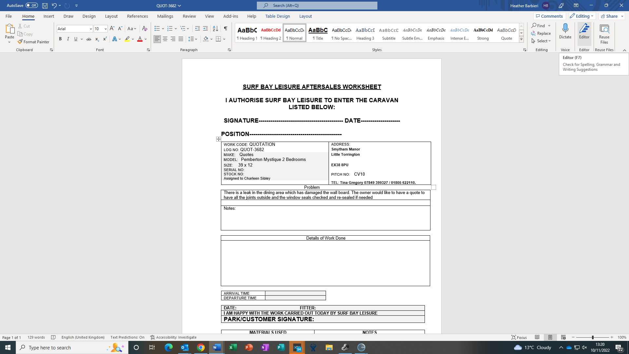Click the Share button
The width and height of the screenshot is (629, 354).
[x=609, y=16]
